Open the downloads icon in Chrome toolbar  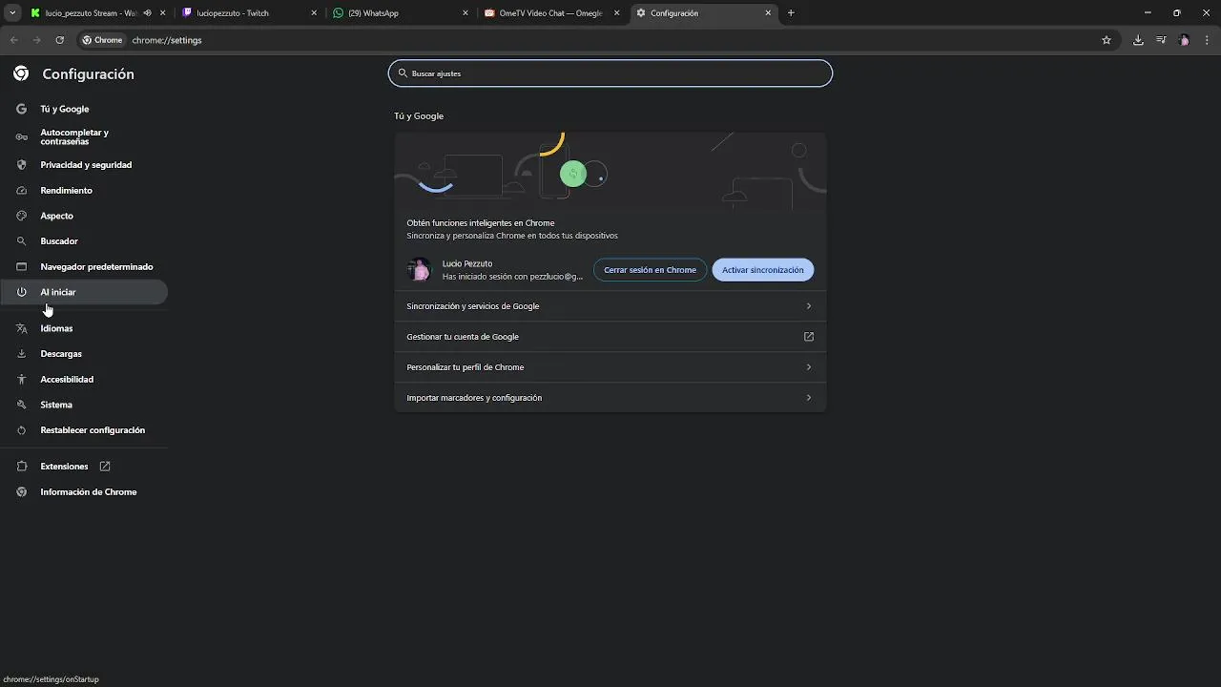[1138, 40]
